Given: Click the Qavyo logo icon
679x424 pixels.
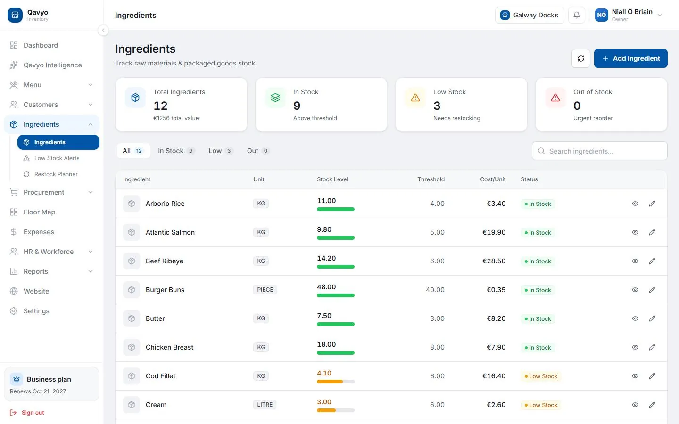Looking at the screenshot, I should pos(15,15).
